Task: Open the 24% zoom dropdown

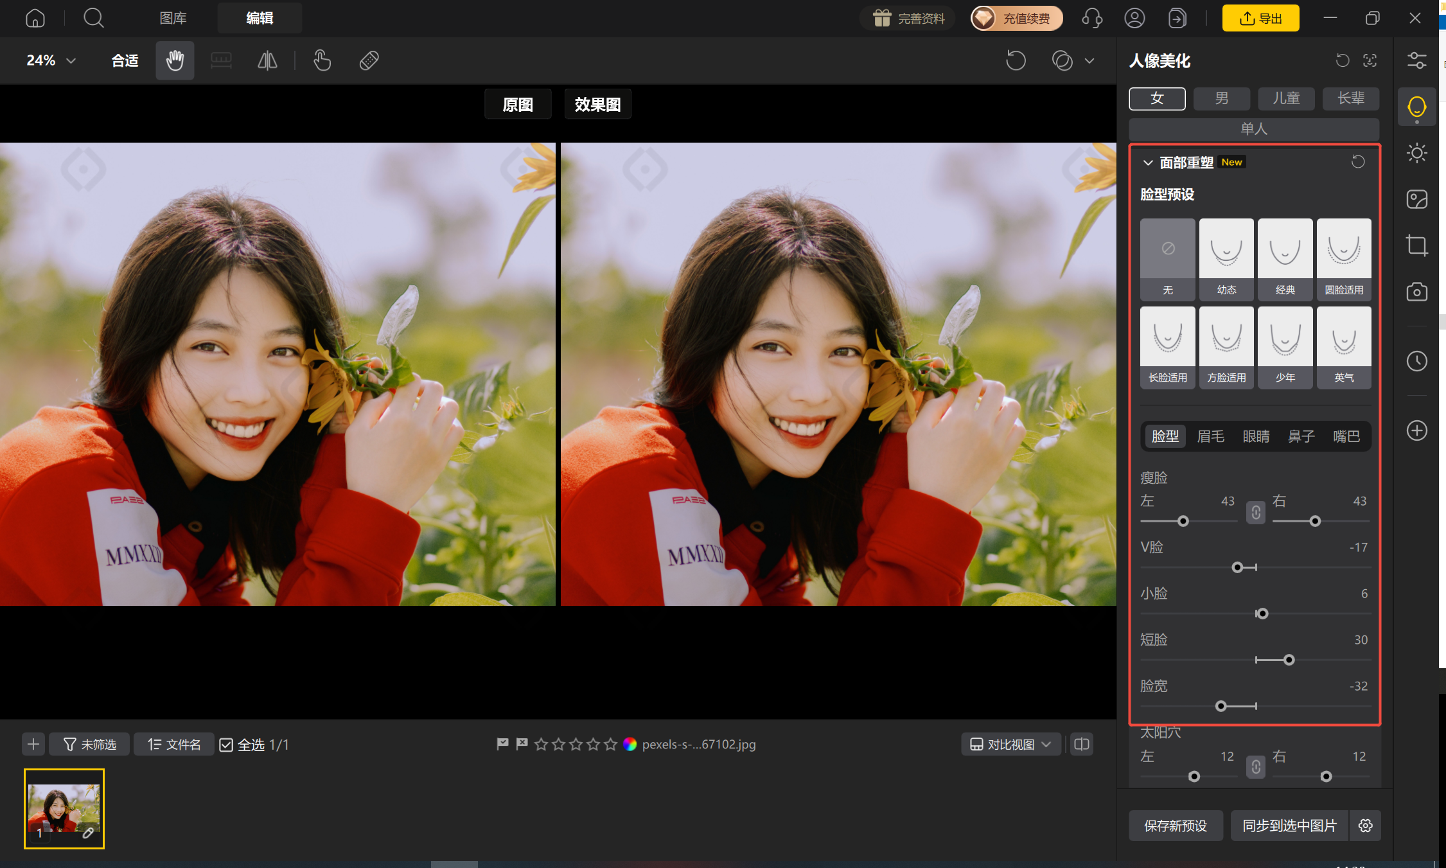Action: (51, 60)
